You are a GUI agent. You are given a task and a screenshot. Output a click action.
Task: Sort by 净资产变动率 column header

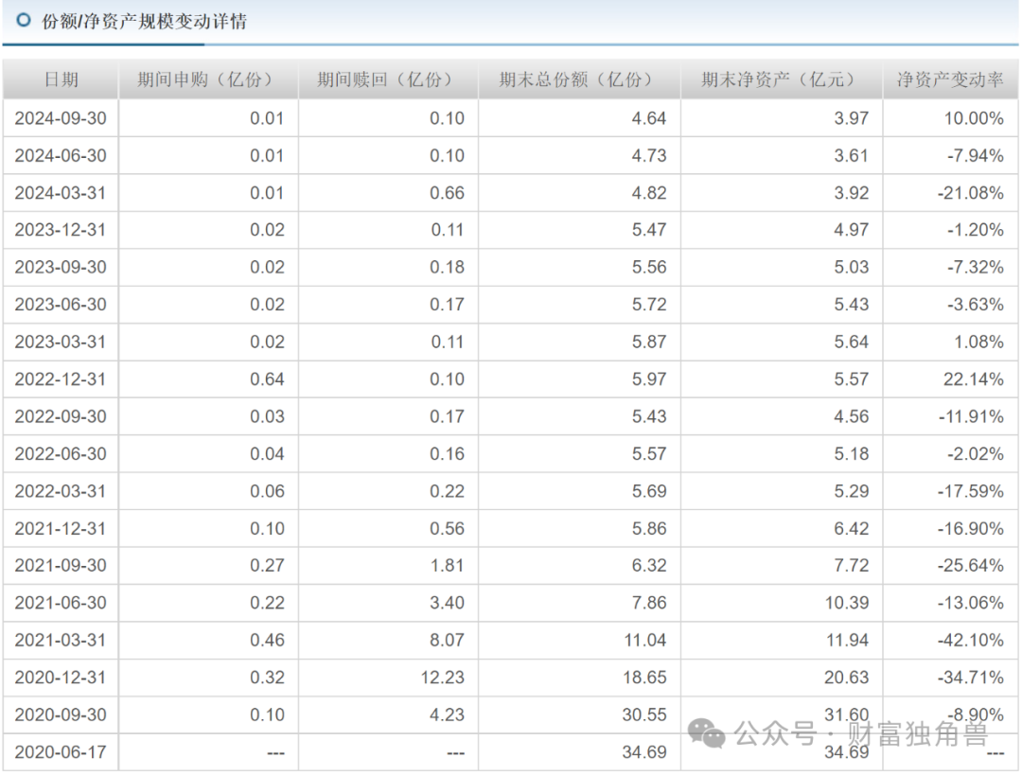[x=949, y=79]
